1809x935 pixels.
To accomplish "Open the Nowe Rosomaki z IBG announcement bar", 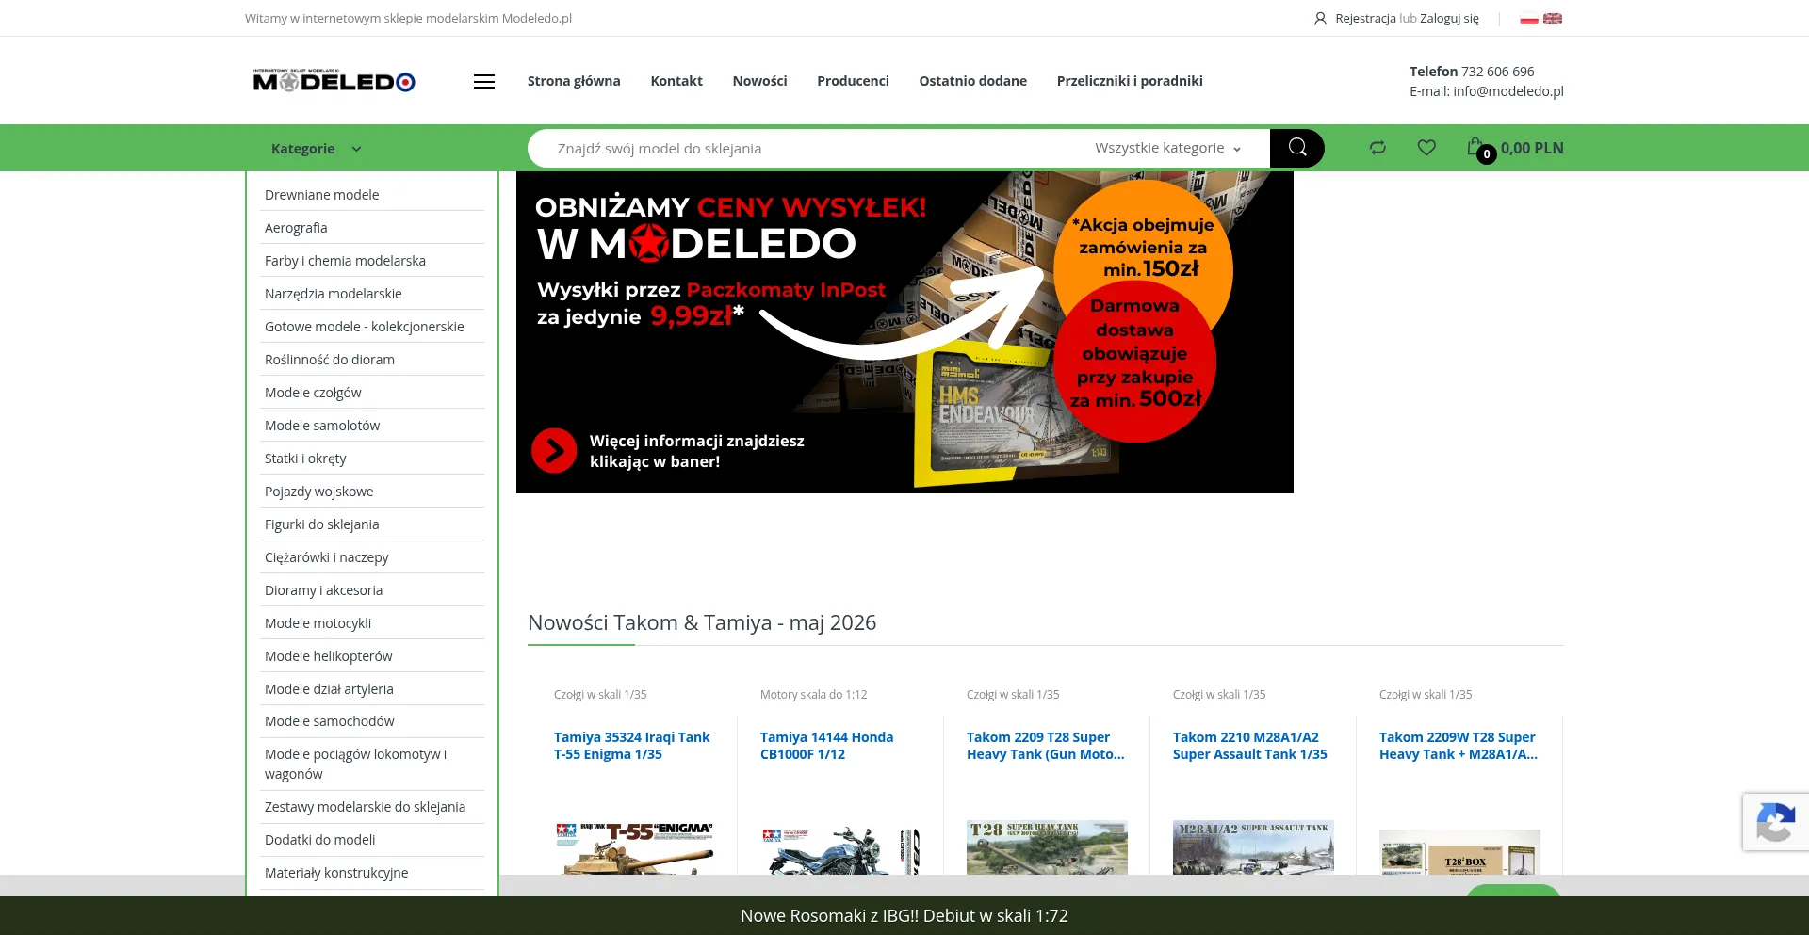I will 904,916.
